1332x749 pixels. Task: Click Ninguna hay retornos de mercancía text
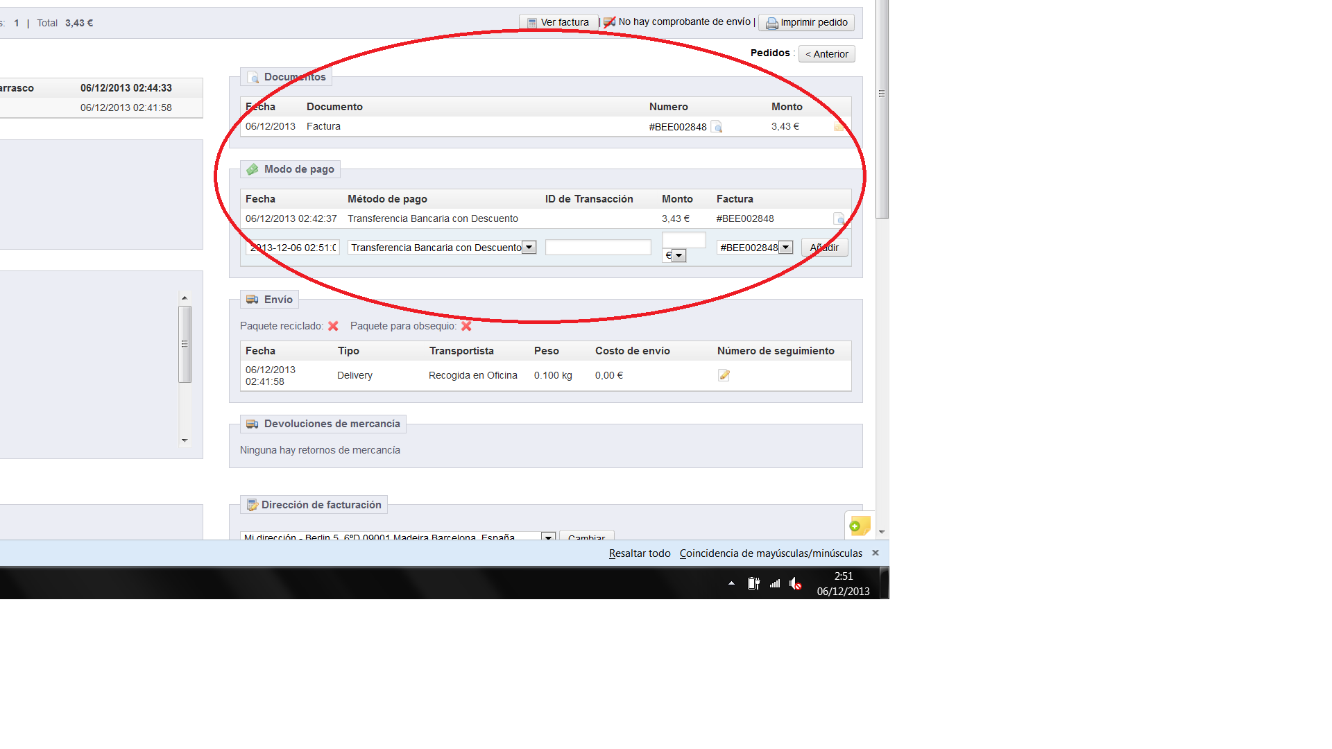pos(320,450)
